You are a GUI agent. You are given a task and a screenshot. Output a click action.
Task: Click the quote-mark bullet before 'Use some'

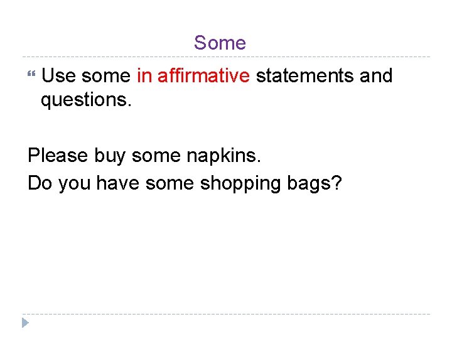click(31, 73)
